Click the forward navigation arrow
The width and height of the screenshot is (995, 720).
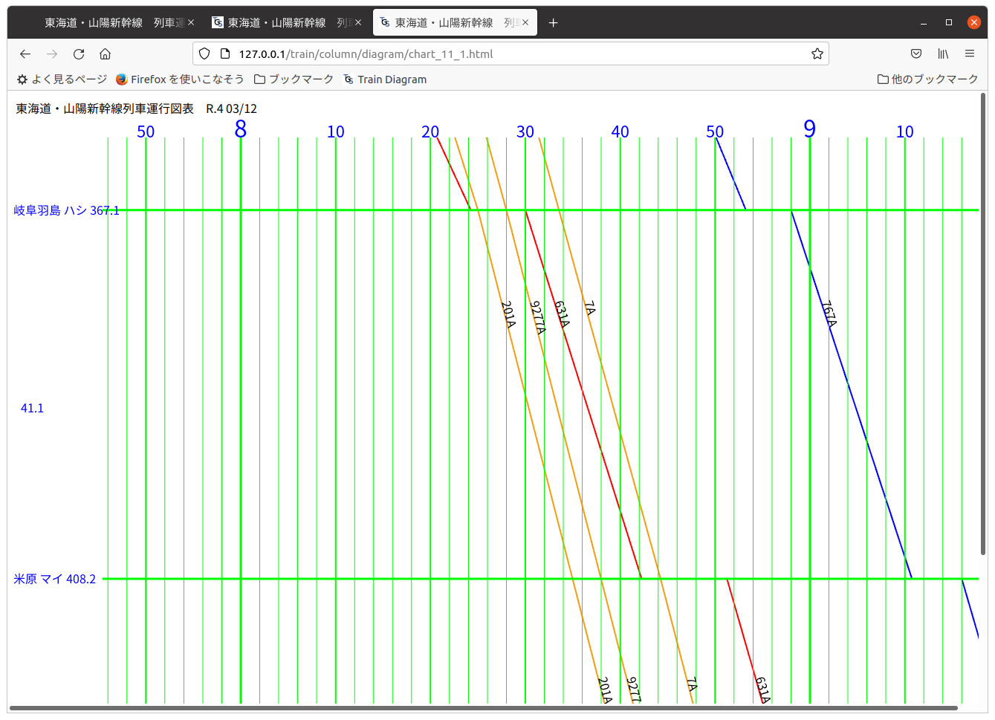point(52,53)
